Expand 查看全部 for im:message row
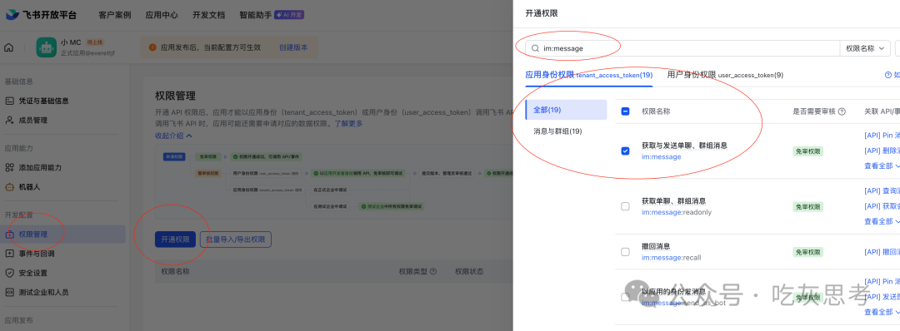Viewport: 900px width, 331px height. click(x=882, y=165)
